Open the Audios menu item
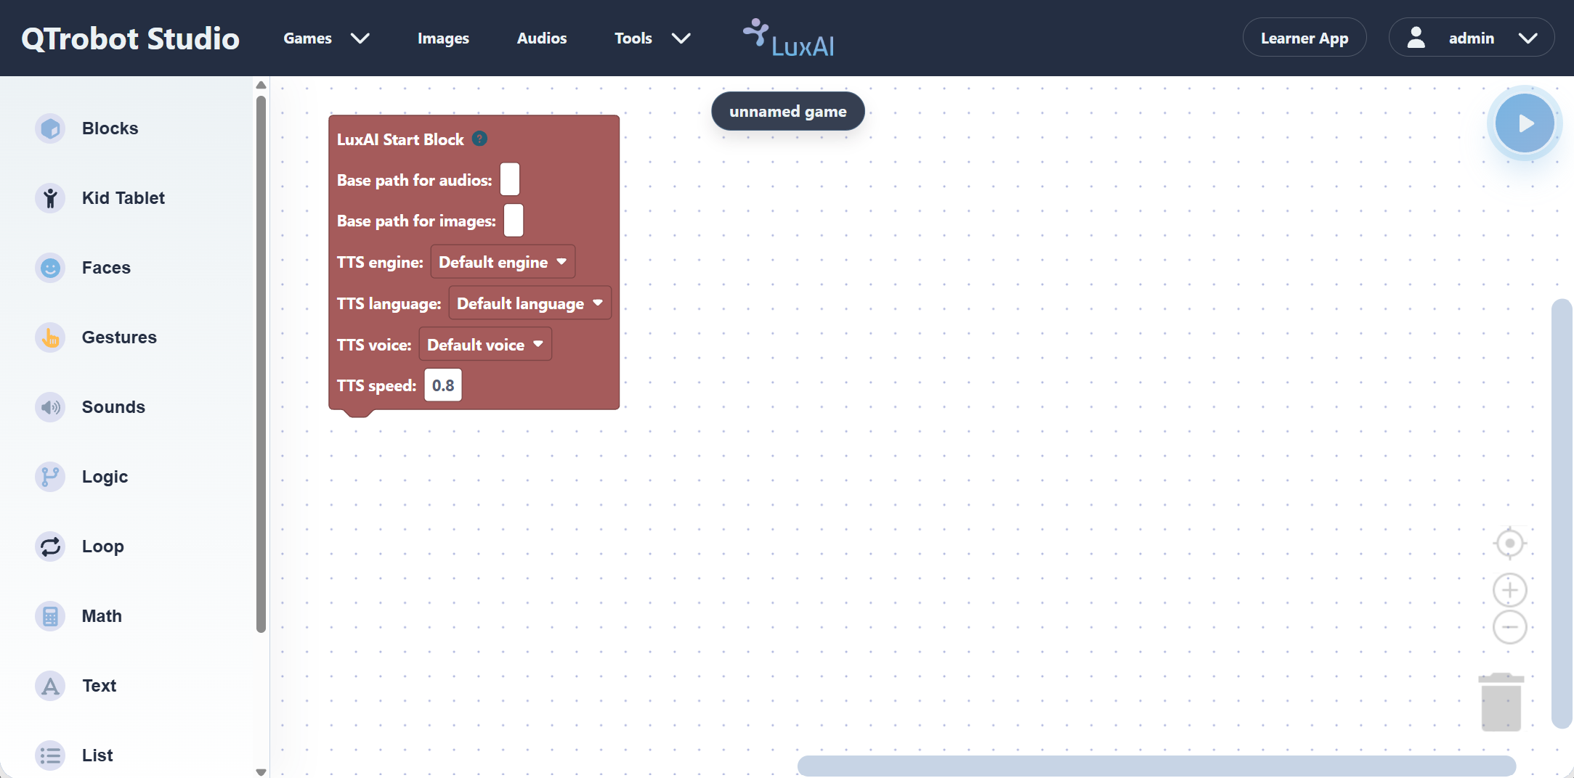This screenshot has height=778, width=1574. [542, 38]
